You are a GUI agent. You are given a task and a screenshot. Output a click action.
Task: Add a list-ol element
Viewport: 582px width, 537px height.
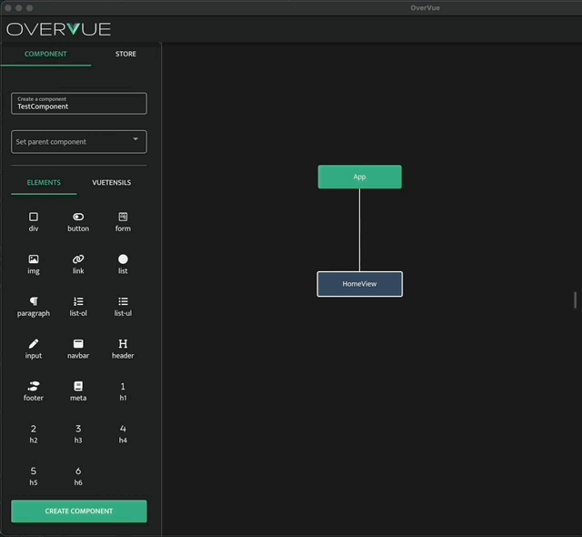coord(78,307)
